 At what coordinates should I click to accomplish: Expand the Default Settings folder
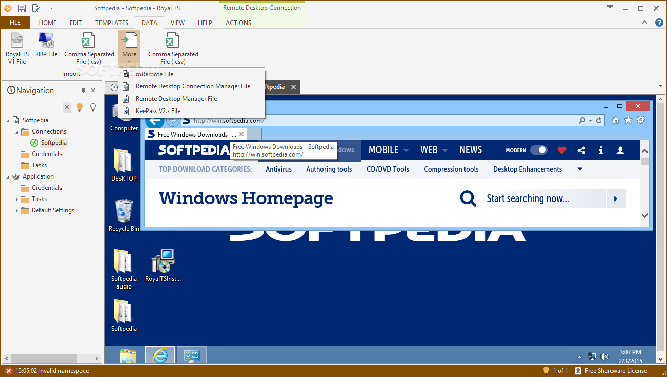click(17, 210)
